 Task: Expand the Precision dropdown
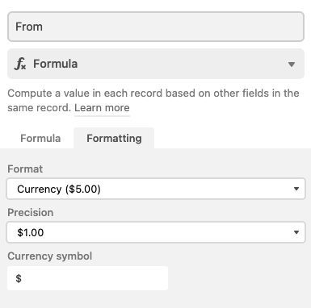pyautogui.click(x=156, y=232)
